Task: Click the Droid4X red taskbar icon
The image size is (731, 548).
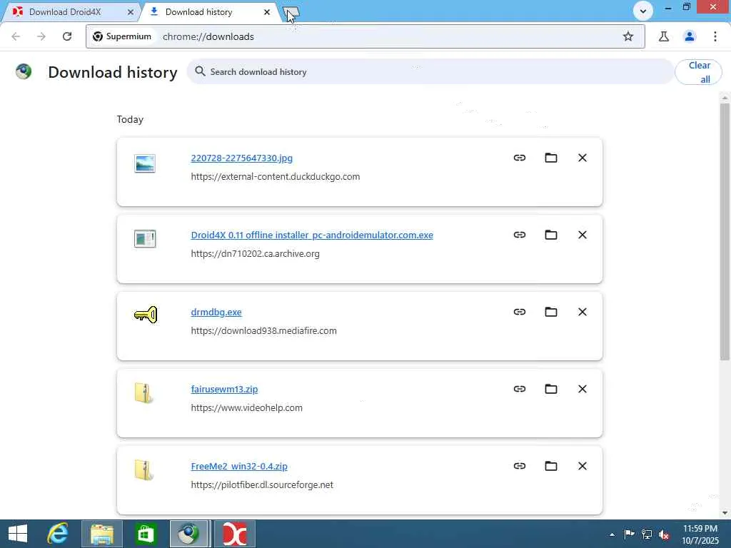Action: pos(235,534)
